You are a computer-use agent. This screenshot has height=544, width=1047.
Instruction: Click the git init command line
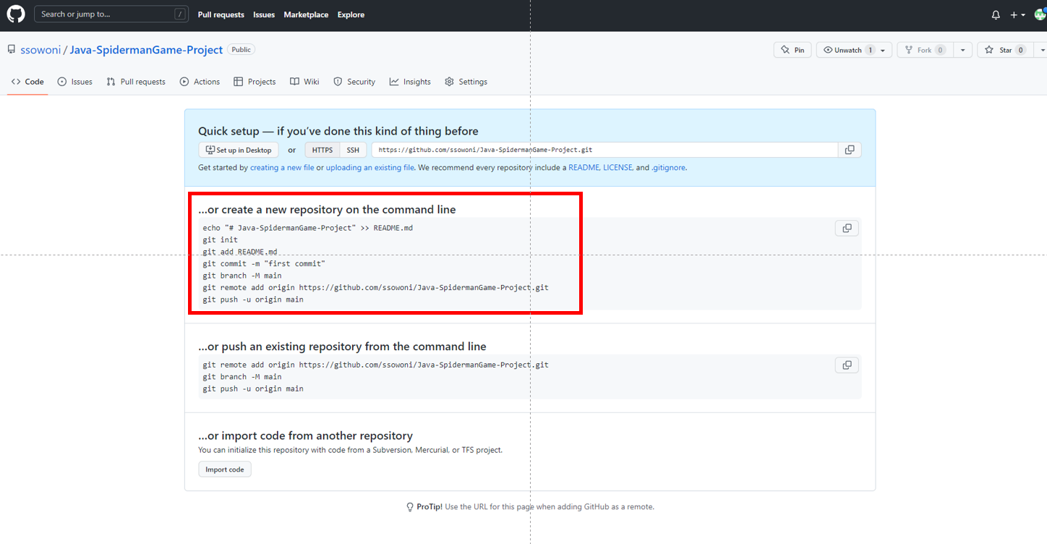[220, 239]
